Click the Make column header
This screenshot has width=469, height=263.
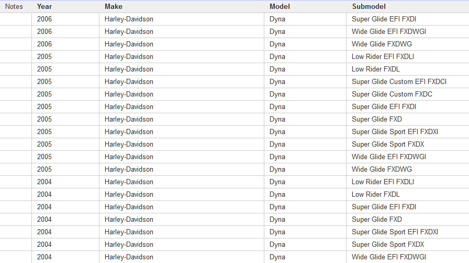(113, 7)
